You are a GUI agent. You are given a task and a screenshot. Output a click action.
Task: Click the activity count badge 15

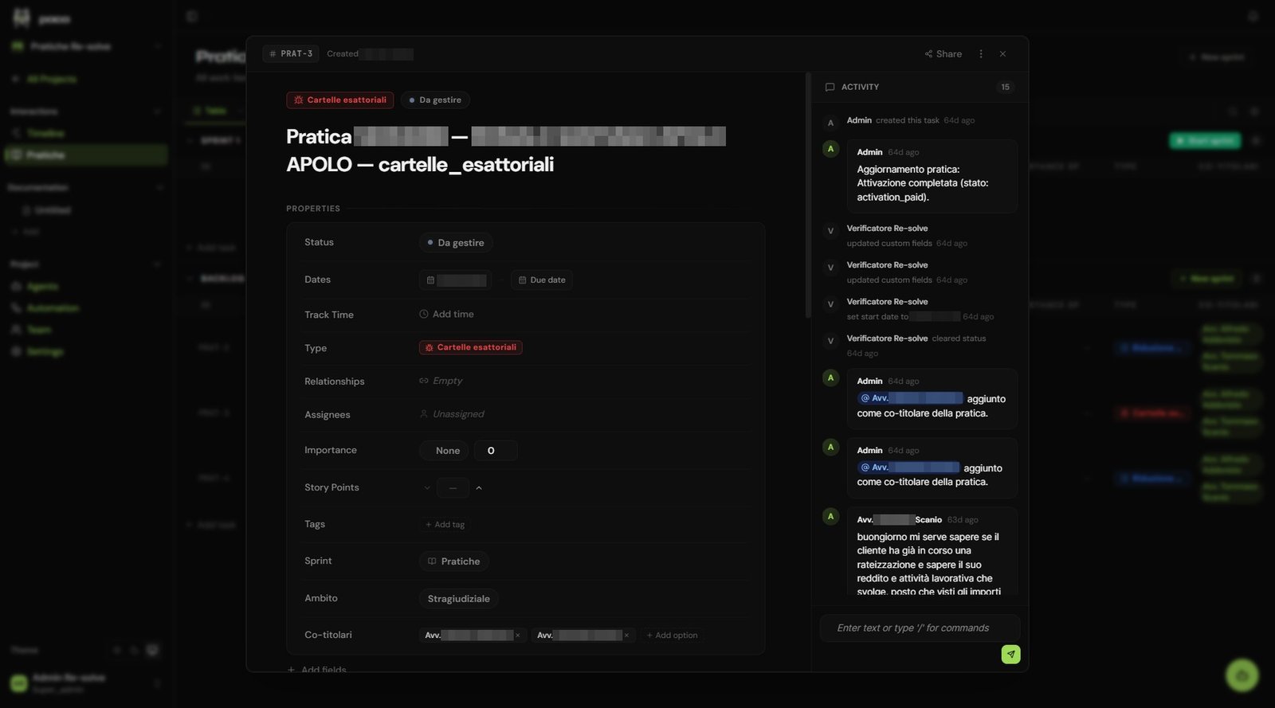point(1005,88)
